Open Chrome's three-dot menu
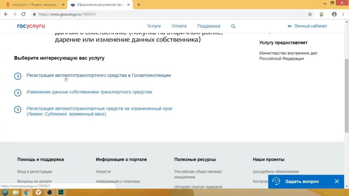The width and height of the screenshot is (349, 196). [343, 14]
